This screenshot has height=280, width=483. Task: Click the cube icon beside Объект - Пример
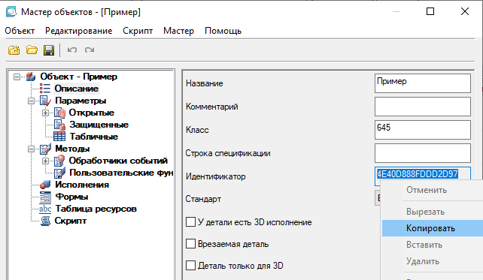pyautogui.click(x=31, y=77)
